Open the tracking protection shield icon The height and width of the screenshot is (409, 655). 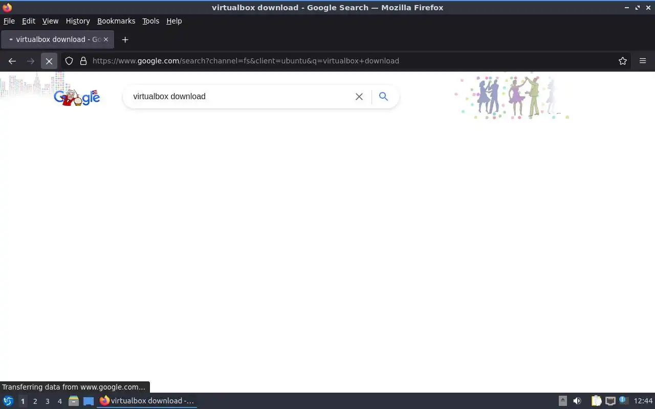tap(69, 61)
